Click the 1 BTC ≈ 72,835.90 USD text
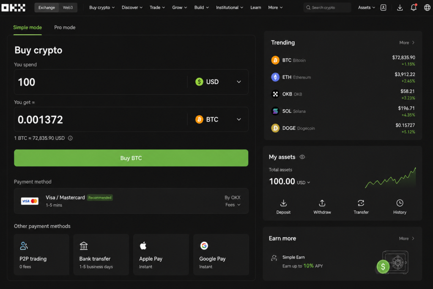 click(39, 138)
